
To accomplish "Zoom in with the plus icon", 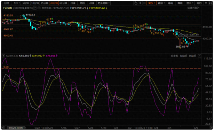I will tap(140, 3).
